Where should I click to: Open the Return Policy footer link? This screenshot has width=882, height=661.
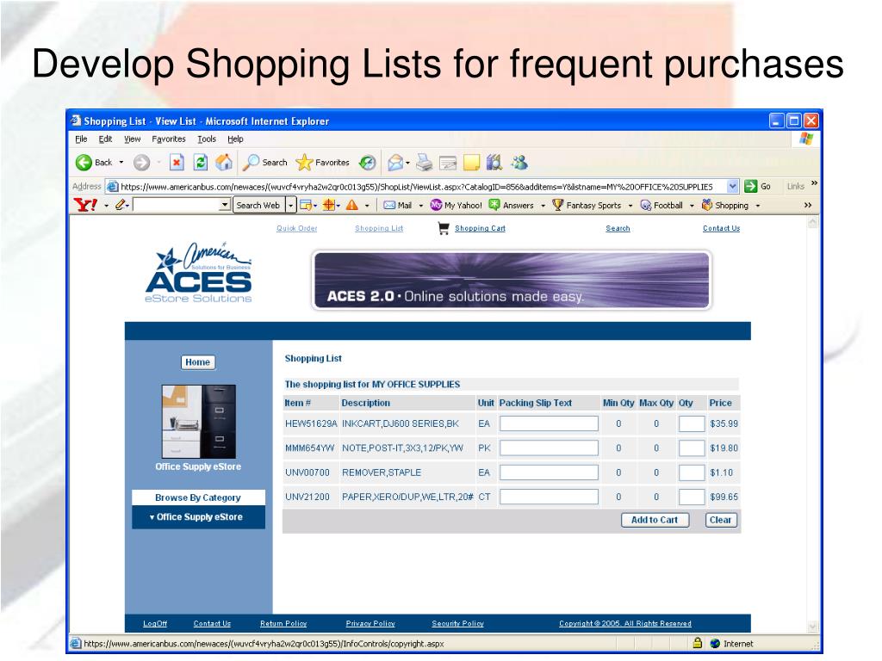pyautogui.click(x=283, y=623)
